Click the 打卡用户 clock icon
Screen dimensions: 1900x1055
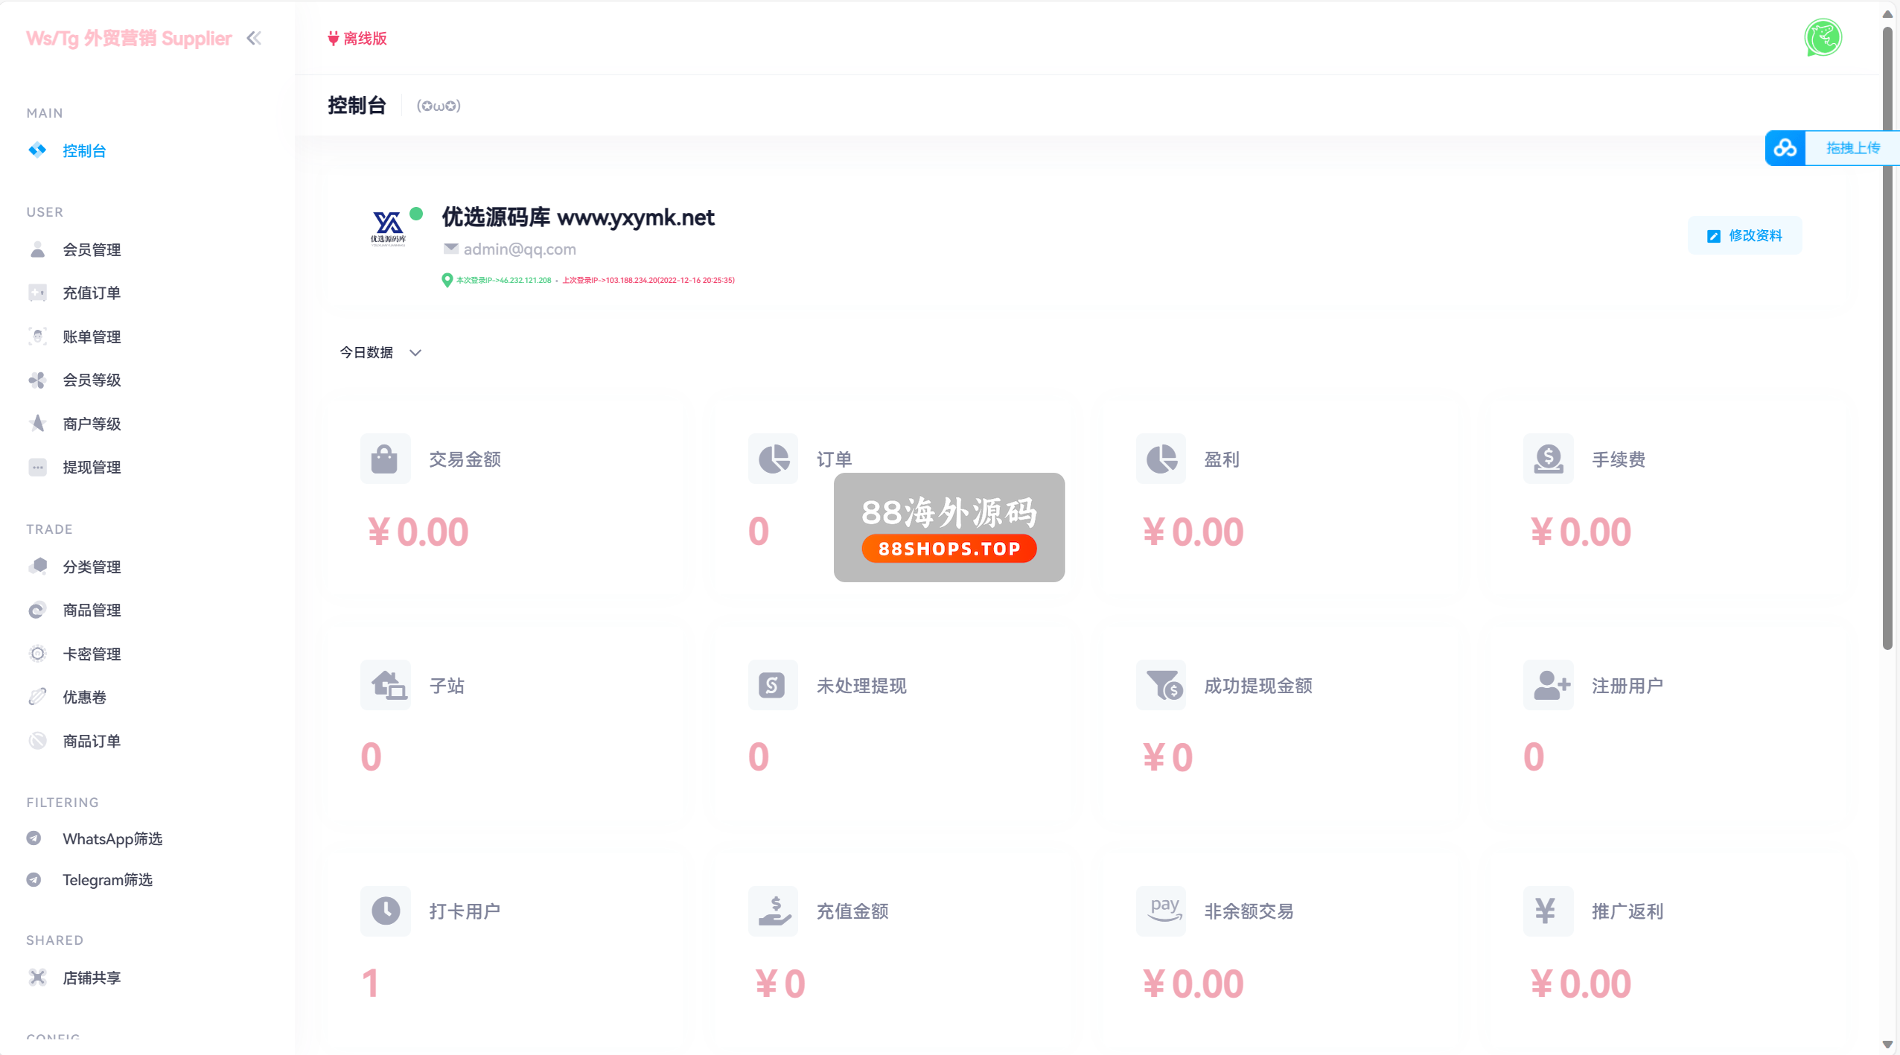(x=385, y=911)
